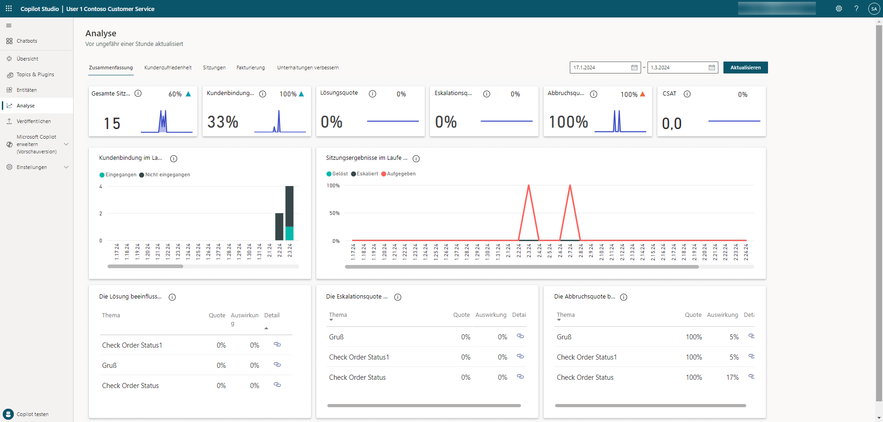Viewport: 883px width, 422px height.
Task: Show info for CSAT card
Action: [x=687, y=94]
